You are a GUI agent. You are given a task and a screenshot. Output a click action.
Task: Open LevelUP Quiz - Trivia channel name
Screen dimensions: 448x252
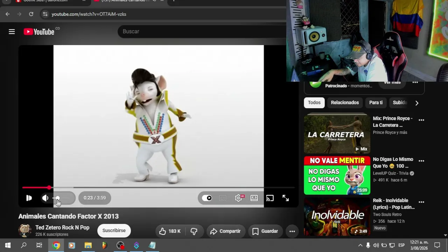pyautogui.click(x=391, y=173)
